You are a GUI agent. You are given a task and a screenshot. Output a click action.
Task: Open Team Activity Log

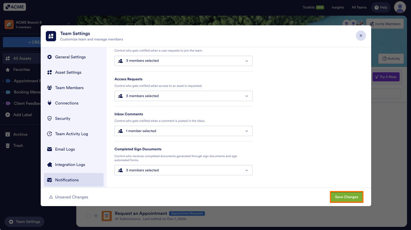click(x=74, y=134)
